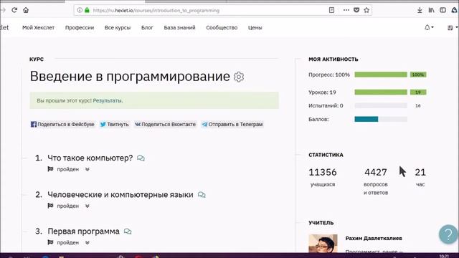Image resolution: width=459 pixels, height=258 pixels.
Task: Click the Испытаний progress bar
Action: [x=381, y=105]
